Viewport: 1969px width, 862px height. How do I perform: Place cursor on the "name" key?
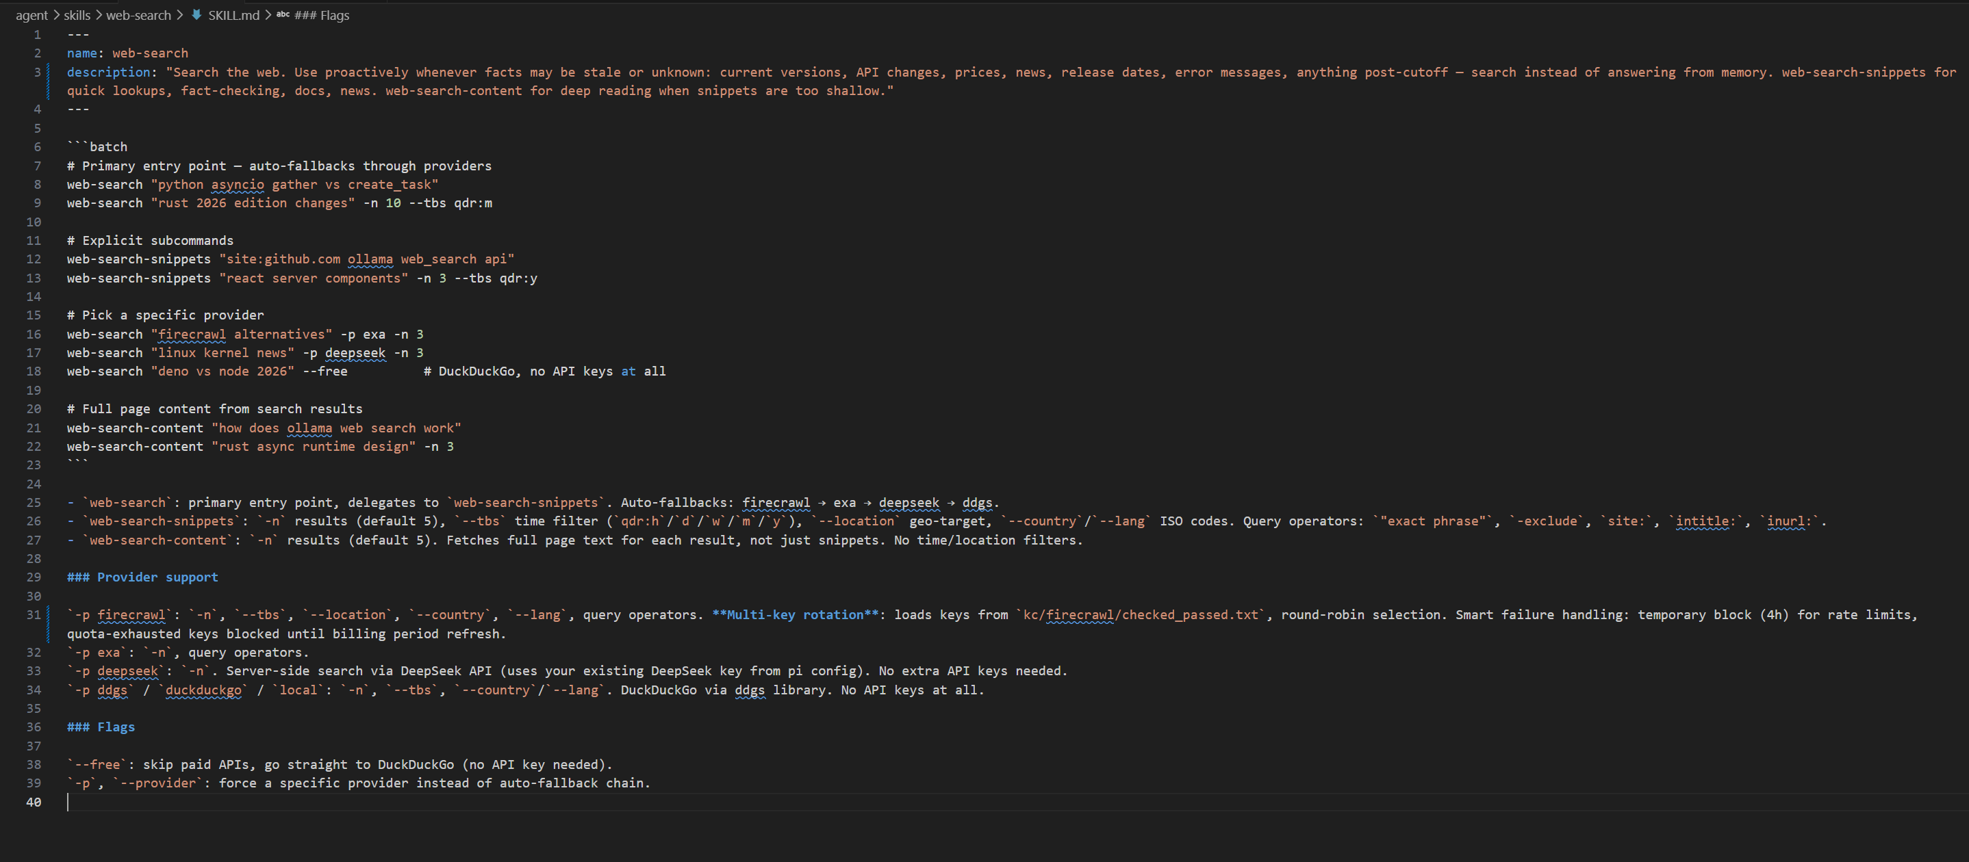(81, 53)
